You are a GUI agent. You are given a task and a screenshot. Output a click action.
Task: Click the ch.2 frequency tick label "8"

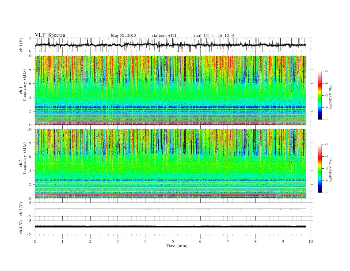click(30, 143)
